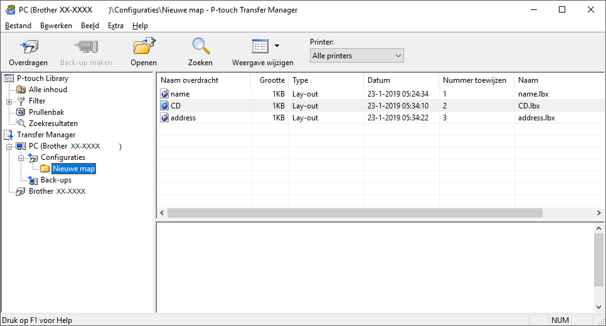Click the horizontal scrollbar right arrow
Screen dimensions: 606x326
point(598,213)
